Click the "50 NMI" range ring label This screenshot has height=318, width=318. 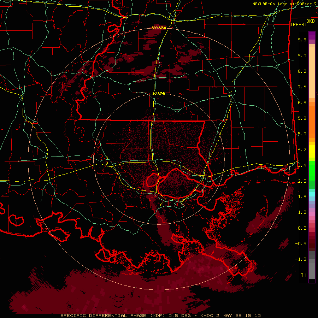[x=159, y=93]
